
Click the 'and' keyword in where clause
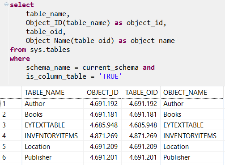[x=149, y=68]
